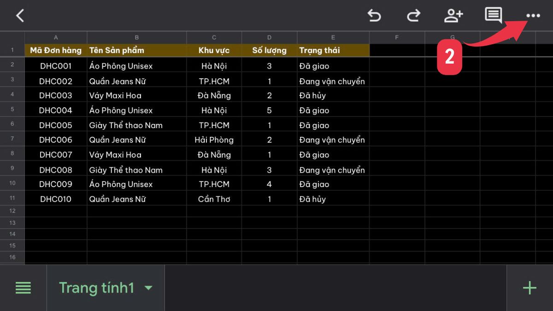
Task: Expand the Trang tính1 sheet options arrow
Action: [148, 288]
